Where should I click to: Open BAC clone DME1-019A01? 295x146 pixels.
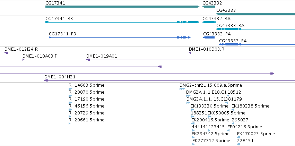point(191,60)
